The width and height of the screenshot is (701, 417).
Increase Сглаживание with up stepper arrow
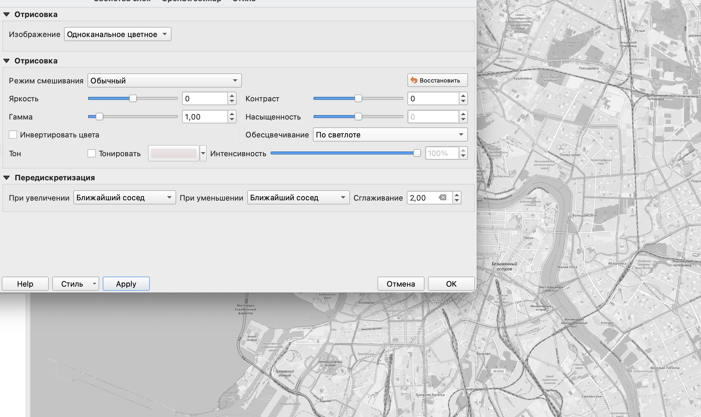(x=456, y=195)
